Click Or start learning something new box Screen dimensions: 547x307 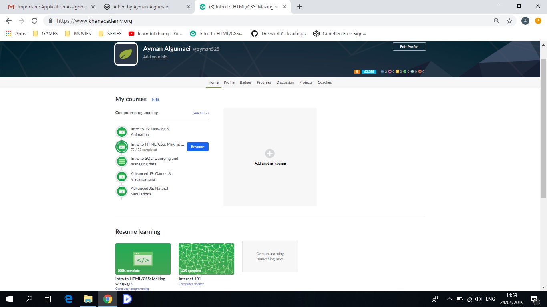click(x=270, y=257)
